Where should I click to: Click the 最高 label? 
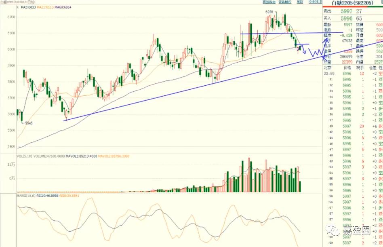click(360, 41)
